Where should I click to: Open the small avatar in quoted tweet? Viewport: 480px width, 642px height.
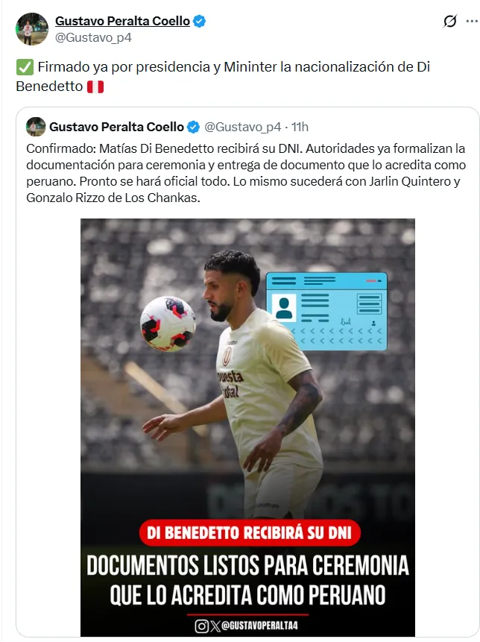36,127
